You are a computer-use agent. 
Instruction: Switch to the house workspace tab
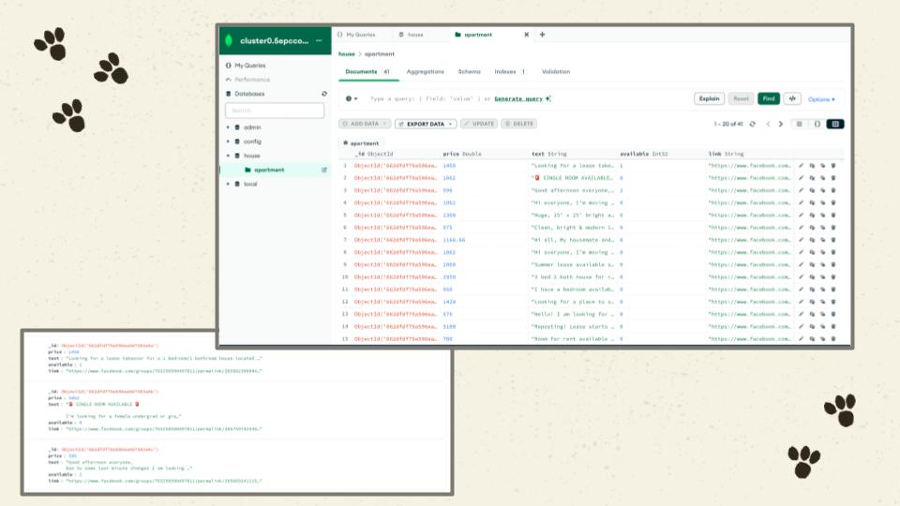tap(415, 35)
